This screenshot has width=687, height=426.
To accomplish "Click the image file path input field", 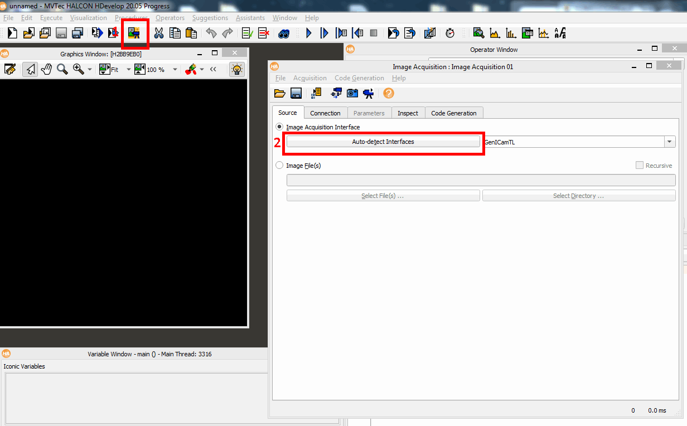I will click(x=481, y=180).
